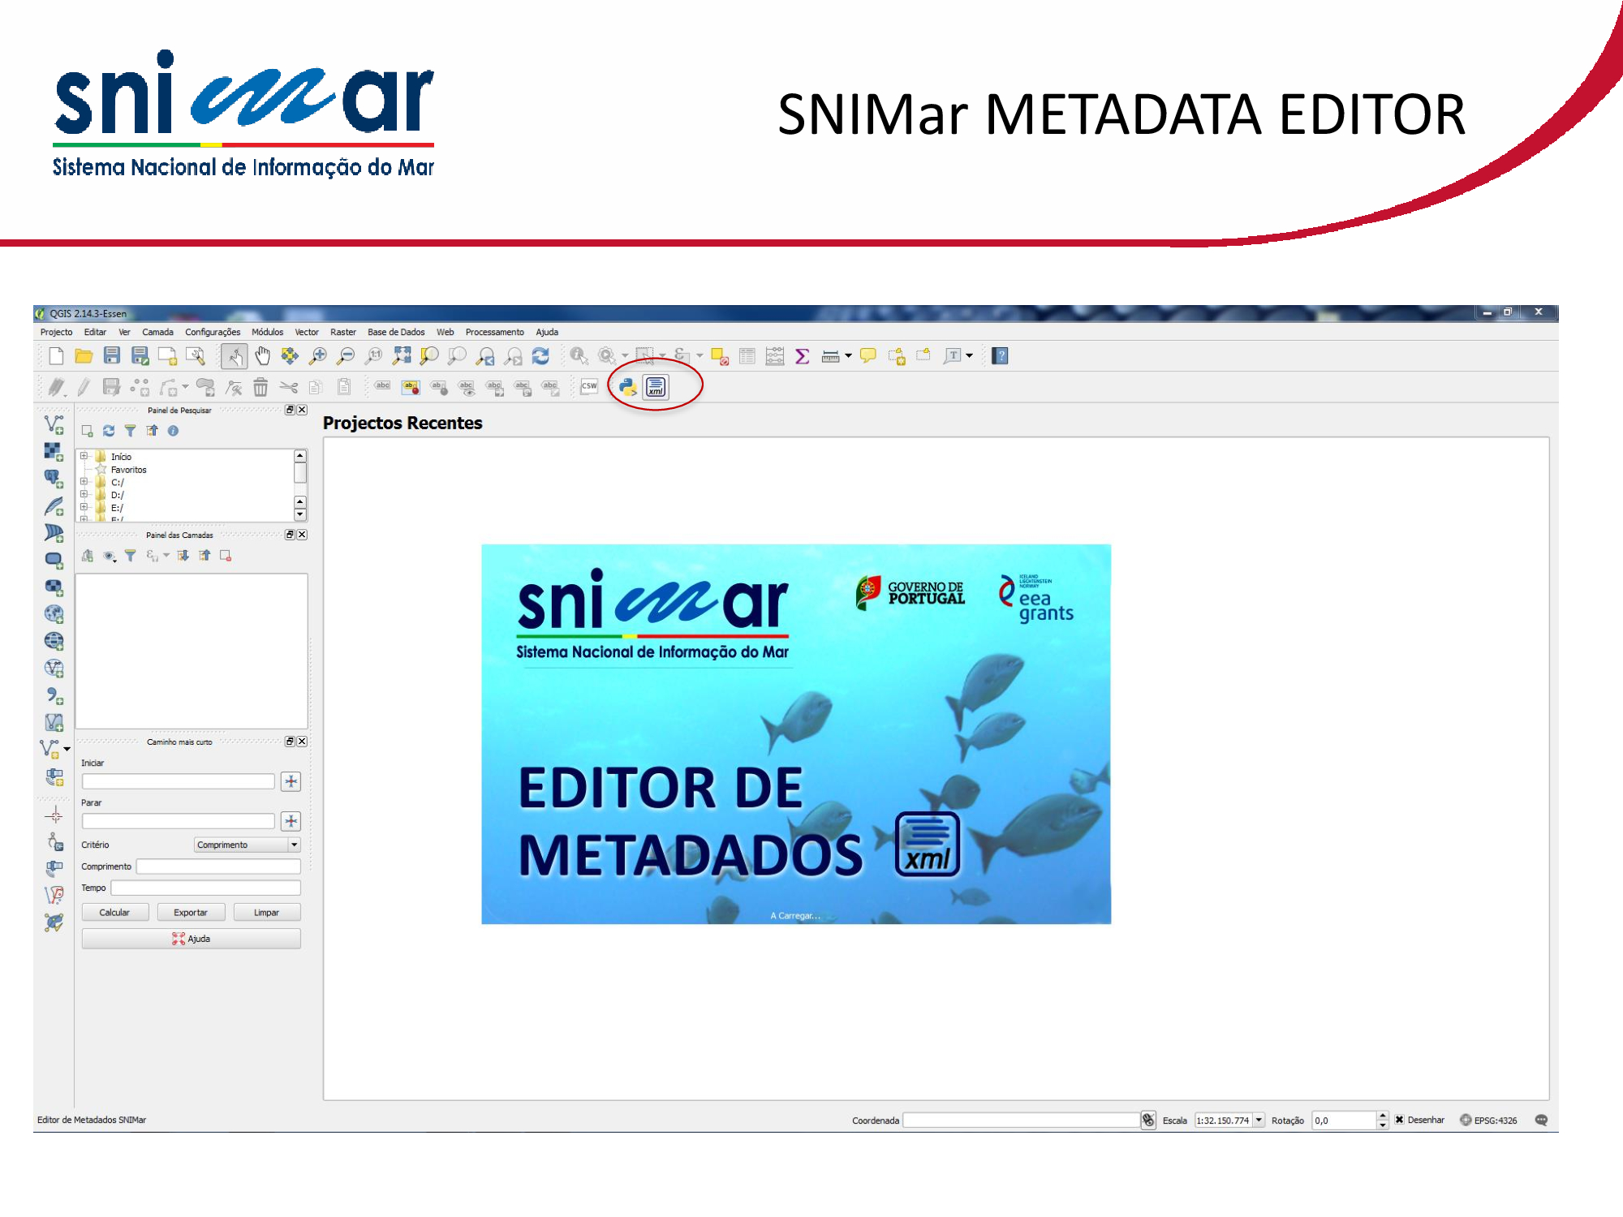Open the statistical summary sigma icon
This screenshot has width=1623, height=1217.
(802, 356)
